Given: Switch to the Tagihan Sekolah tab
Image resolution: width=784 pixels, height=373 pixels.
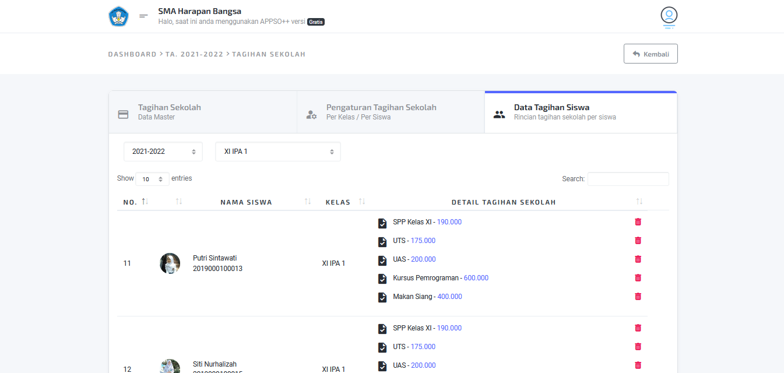Looking at the screenshot, I should coord(203,112).
